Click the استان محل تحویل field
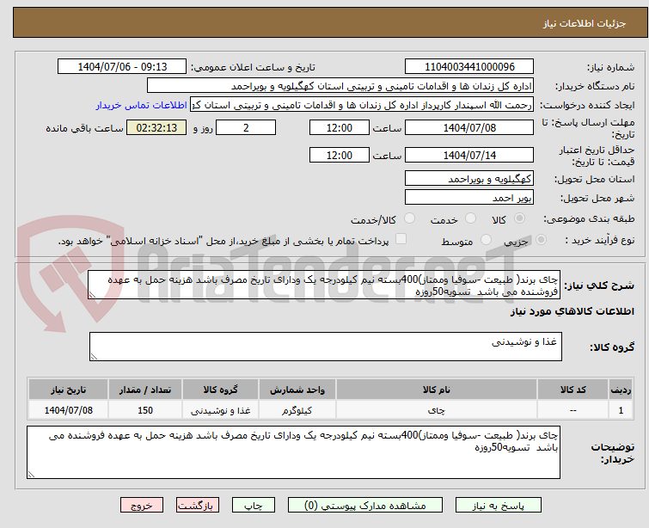 tap(469, 179)
